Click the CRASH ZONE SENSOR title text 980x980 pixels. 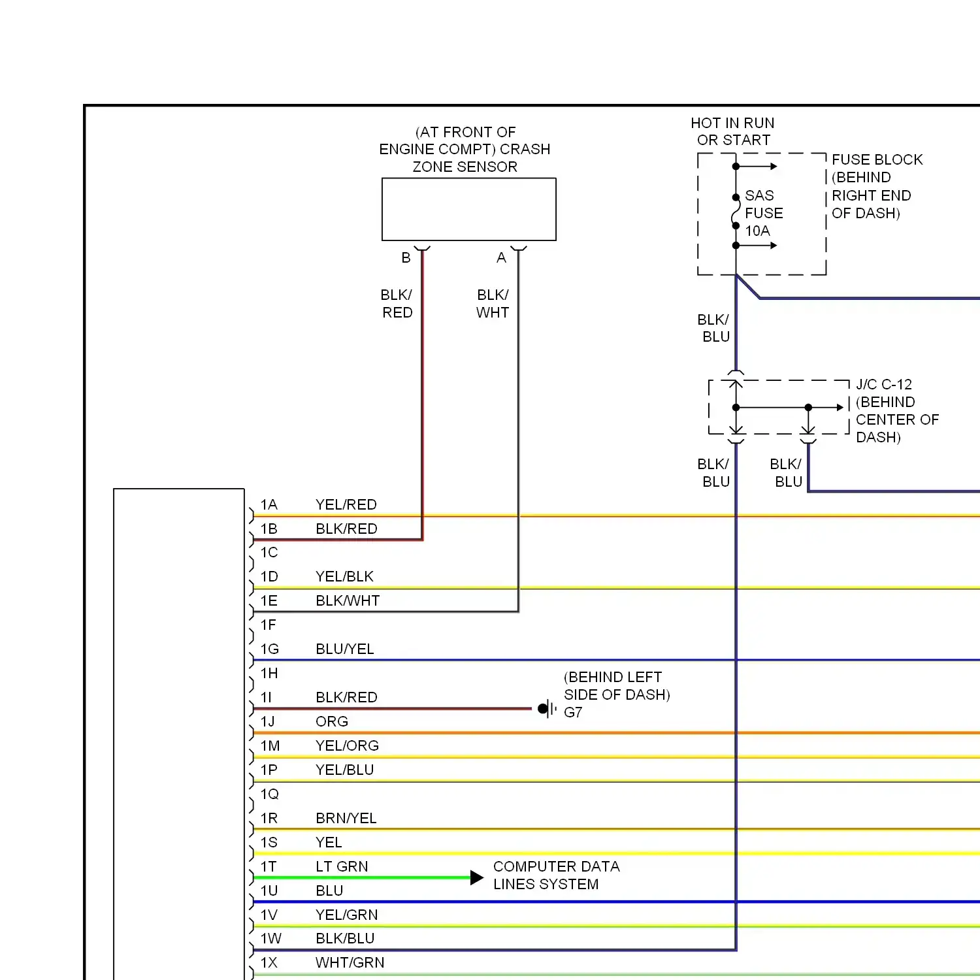pos(465,150)
